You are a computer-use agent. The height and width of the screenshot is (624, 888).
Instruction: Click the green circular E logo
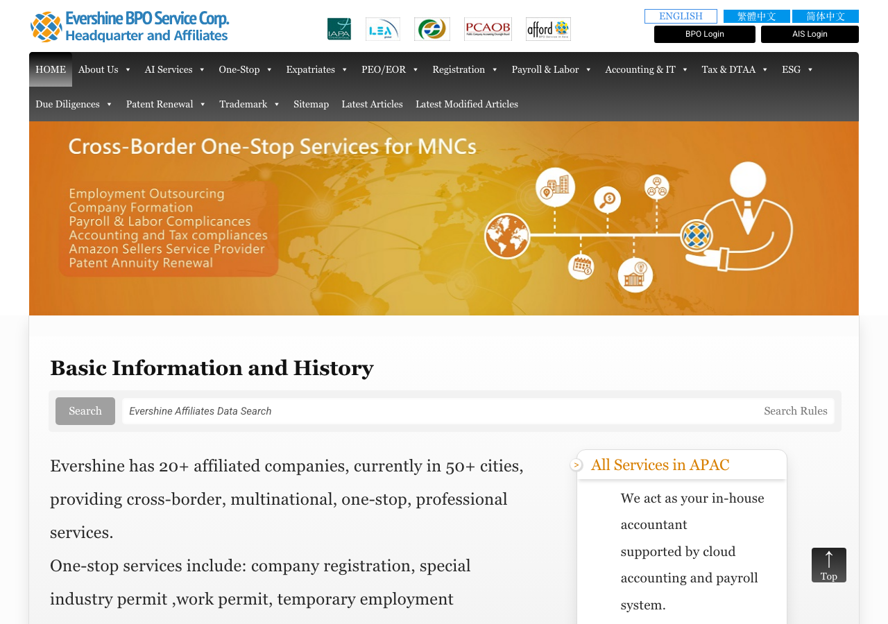[x=432, y=29]
